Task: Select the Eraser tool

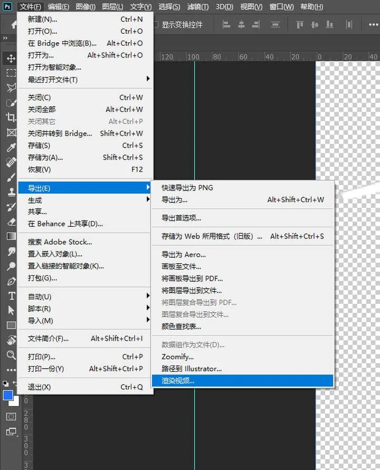Action: 11,222
